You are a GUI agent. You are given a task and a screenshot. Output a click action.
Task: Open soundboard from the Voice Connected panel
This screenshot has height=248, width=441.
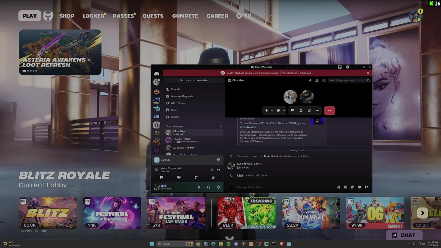click(x=213, y=177)
